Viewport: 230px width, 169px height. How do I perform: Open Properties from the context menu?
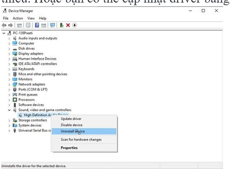69,148
